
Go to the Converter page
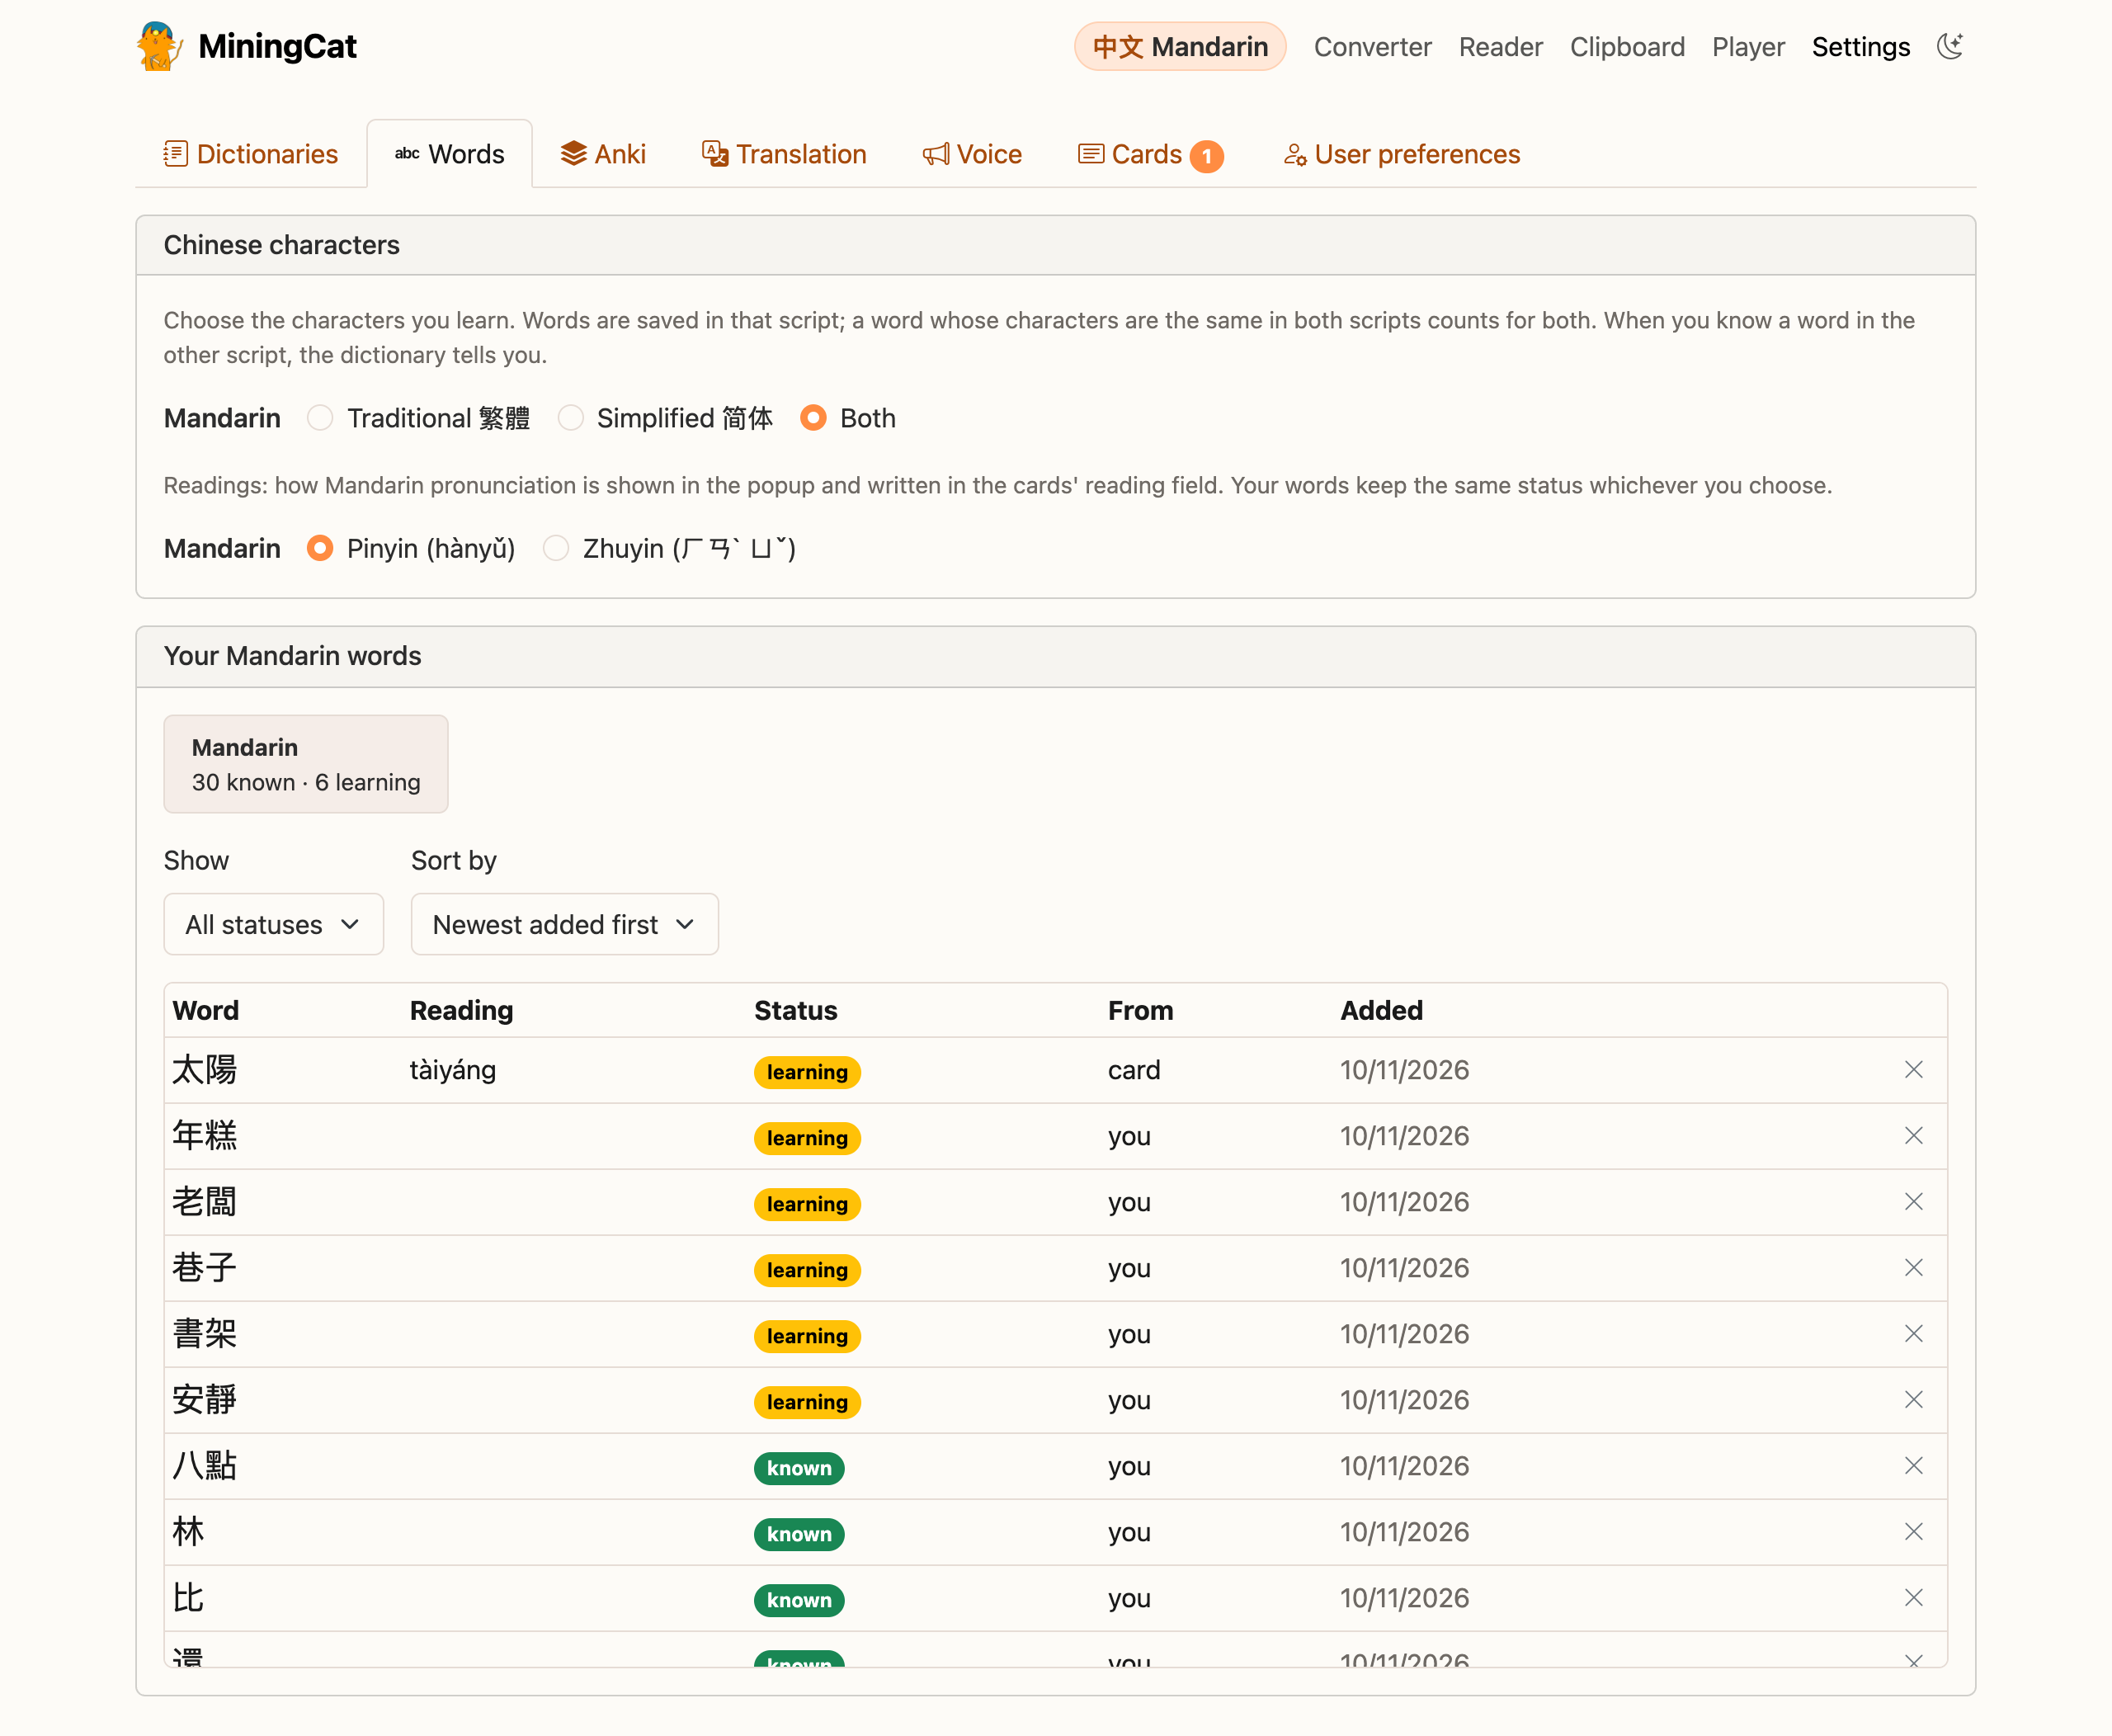[x=1372, y=47]
